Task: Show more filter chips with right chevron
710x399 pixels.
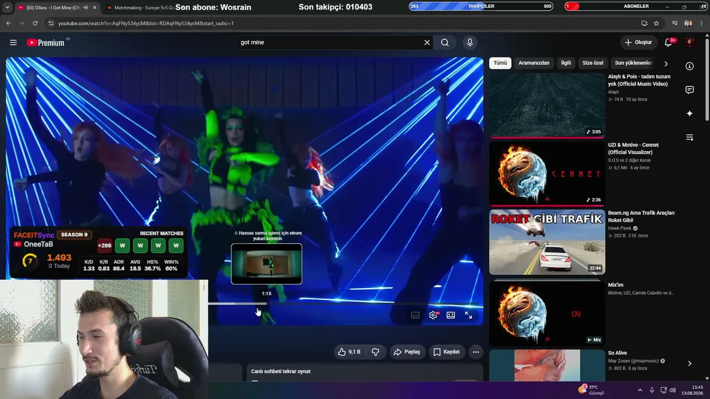Action: tap(666, 64)
